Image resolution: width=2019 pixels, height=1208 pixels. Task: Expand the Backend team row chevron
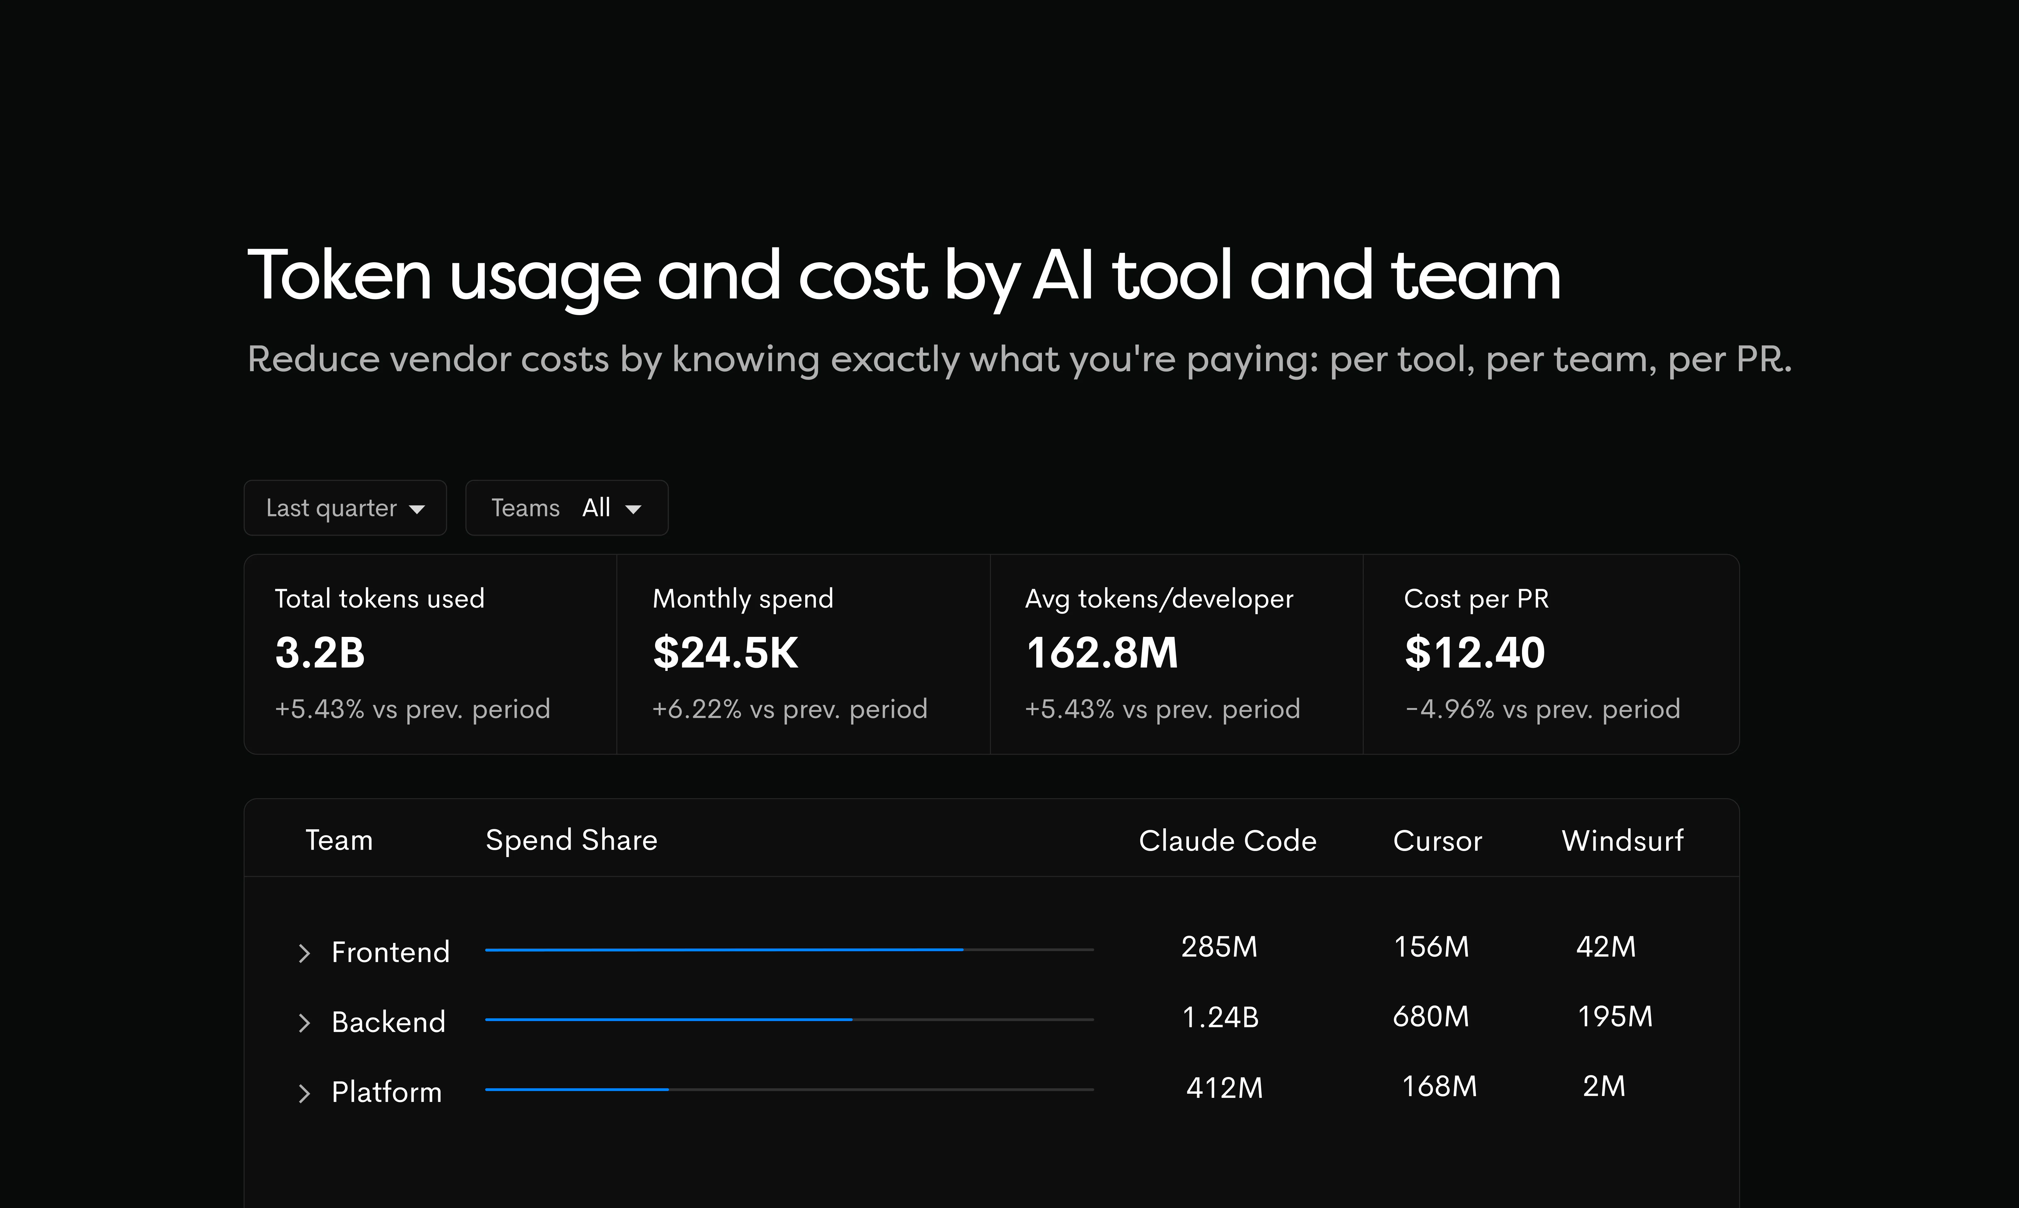coord(304,1023)
